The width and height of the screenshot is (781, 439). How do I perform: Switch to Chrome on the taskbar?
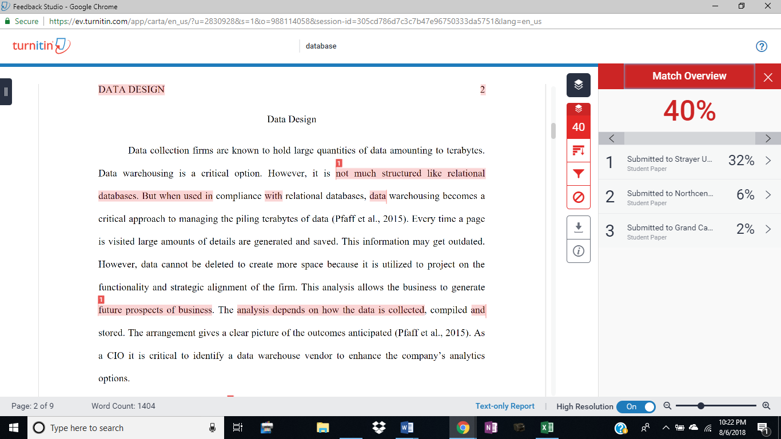[x=463, y=428]
